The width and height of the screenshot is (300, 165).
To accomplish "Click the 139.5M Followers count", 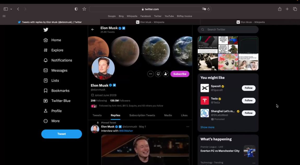I will point(120,101).
